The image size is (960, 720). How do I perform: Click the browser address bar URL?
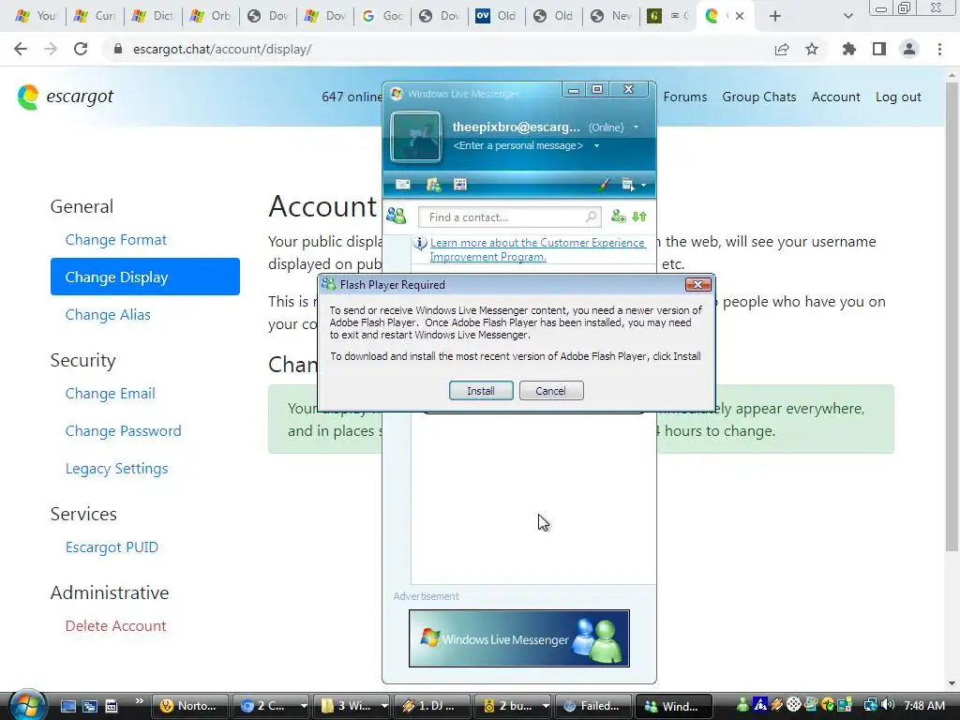222,49
